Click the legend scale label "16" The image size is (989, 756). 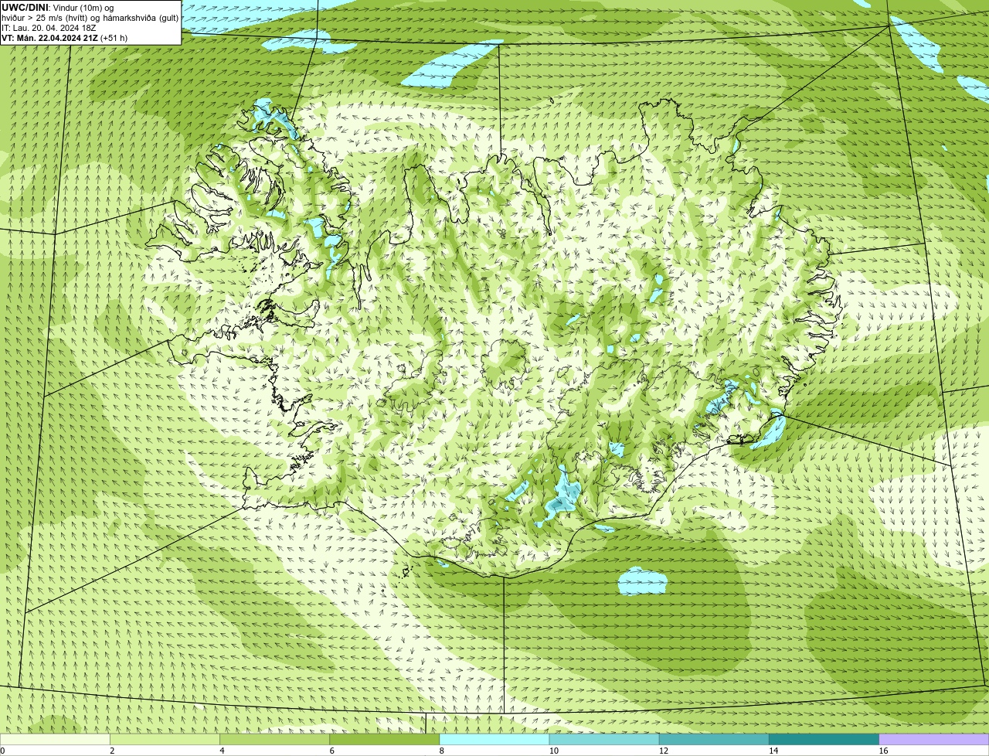pyautogui.click(x=883, y=751)
